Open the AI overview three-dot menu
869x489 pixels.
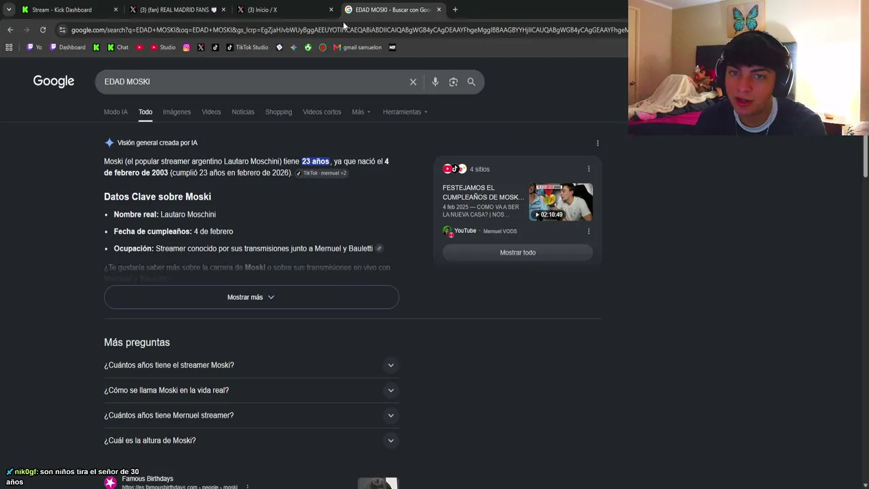(597, 143)
